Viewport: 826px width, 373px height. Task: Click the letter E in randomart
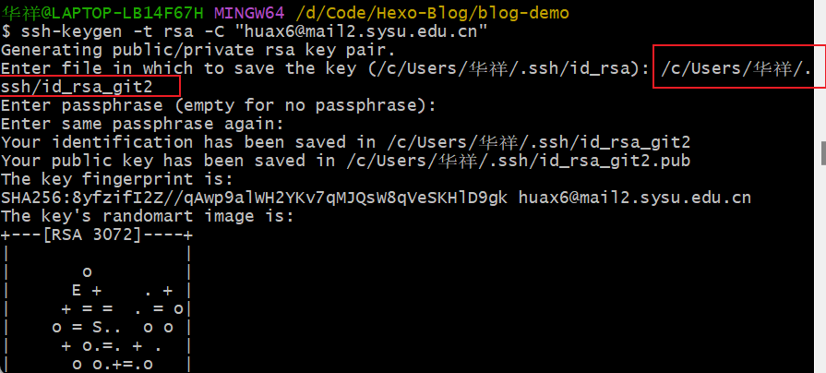click(77, 290)
